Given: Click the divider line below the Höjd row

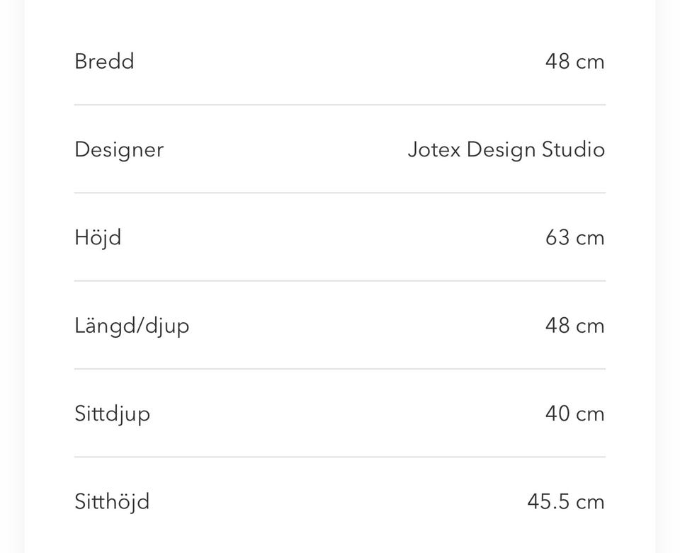Looking at the screenshot, I should (340, 281).
